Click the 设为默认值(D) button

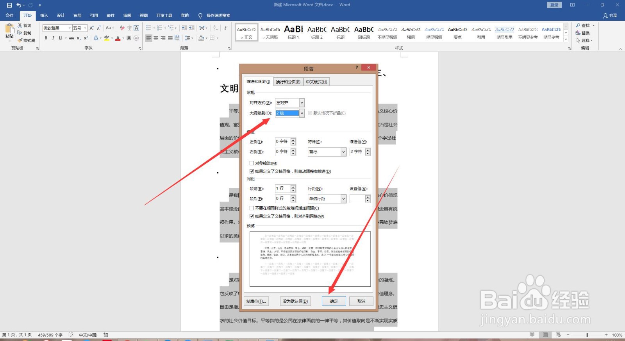point(295,301)
